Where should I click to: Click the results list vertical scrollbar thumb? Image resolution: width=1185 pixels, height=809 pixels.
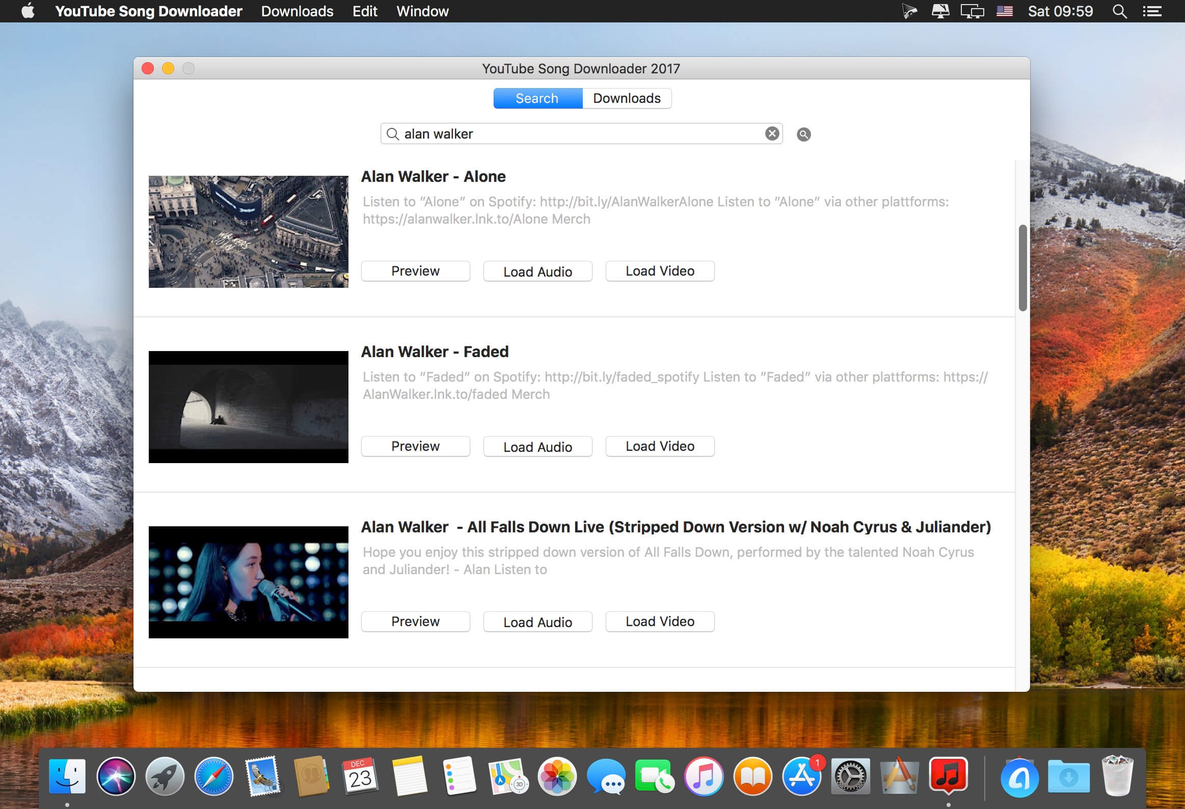(1022, 267)
